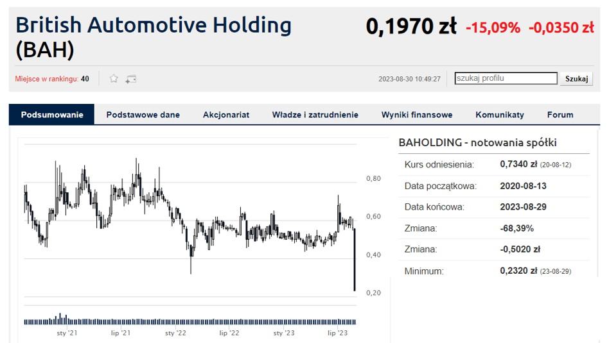Open the Komunikaty tab
Viewport: 609px width, 343px height.
point(500,115)
